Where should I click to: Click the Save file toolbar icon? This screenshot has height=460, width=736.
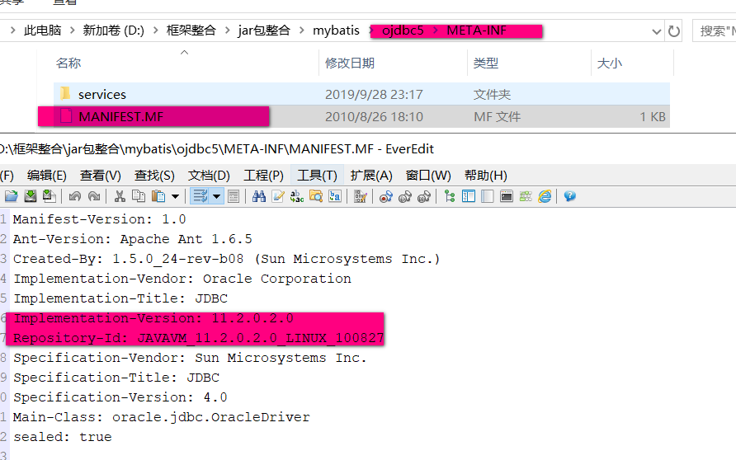coord(31,196)
